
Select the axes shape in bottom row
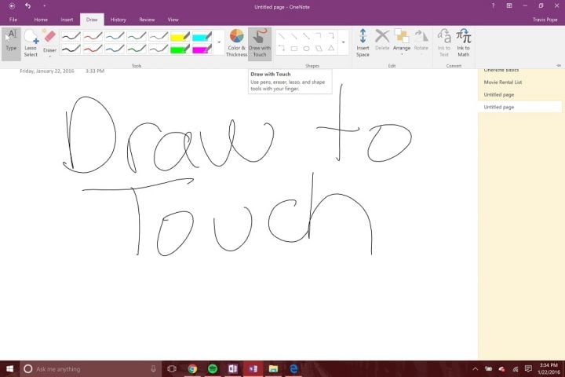tap(282, 49)
